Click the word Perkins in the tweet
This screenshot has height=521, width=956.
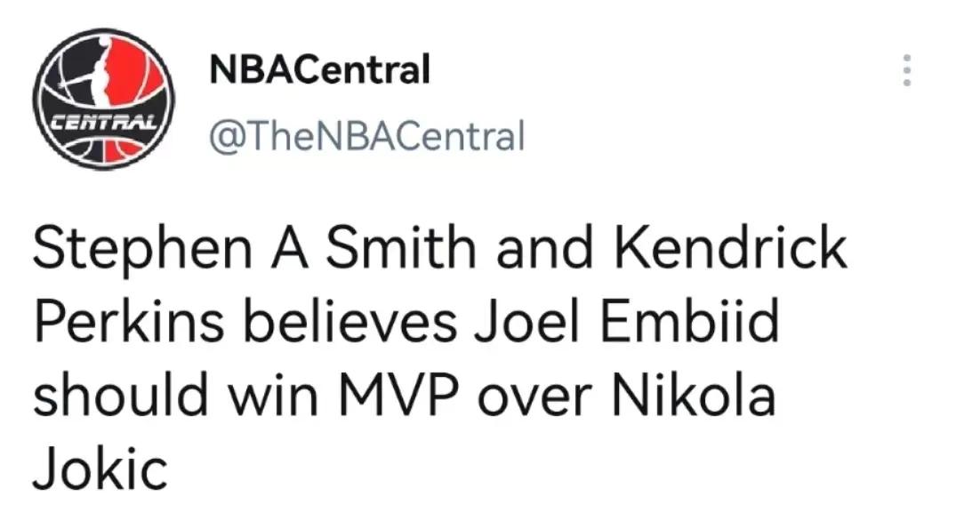(x=129, y=321)
